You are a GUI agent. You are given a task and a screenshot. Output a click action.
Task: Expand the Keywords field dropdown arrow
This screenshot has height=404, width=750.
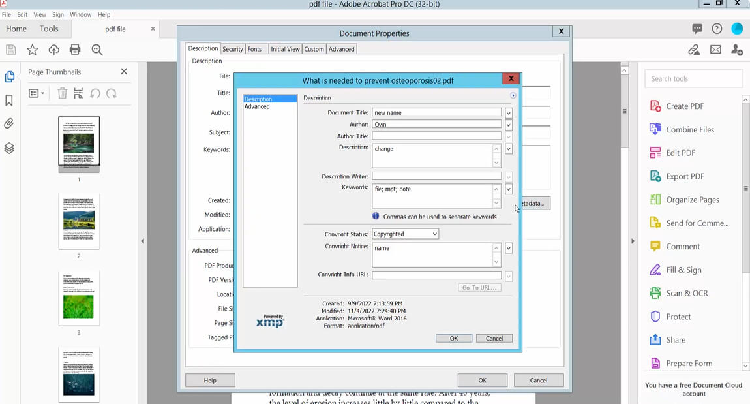pos(508,189)
